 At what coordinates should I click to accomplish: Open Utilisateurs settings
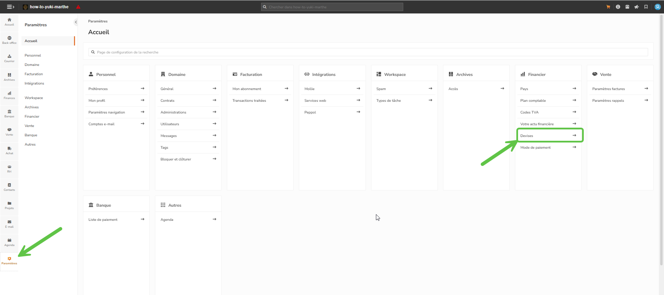tap(188, 124)
